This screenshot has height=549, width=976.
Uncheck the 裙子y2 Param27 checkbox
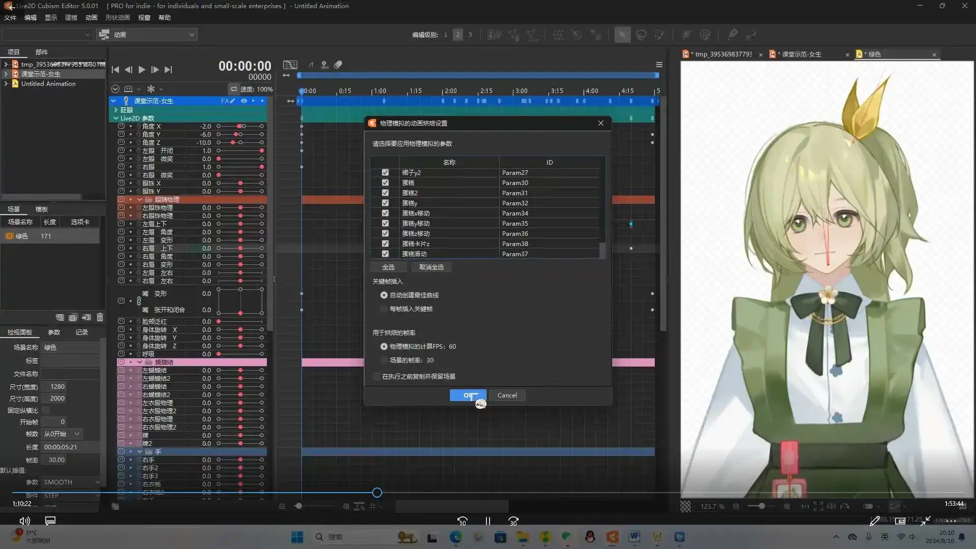click(x=385, y=172)
